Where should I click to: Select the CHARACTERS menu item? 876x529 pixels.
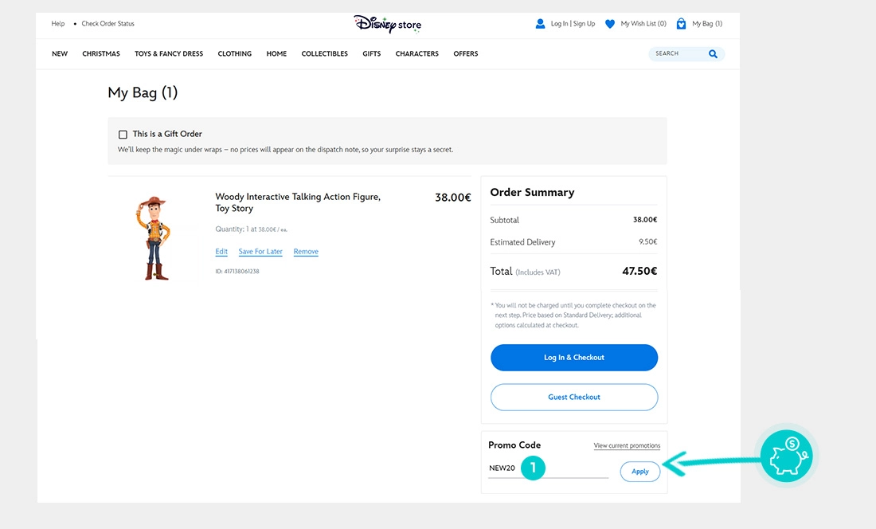point(416,53)
